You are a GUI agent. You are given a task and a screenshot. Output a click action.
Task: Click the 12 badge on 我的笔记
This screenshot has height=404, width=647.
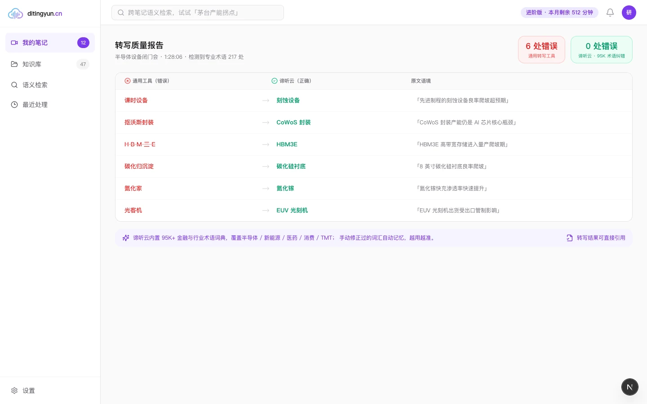coord(83,43)
